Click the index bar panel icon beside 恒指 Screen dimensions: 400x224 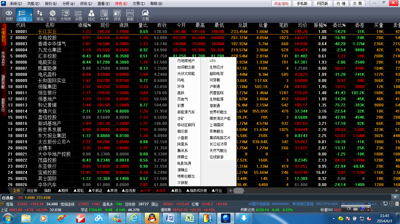(3, 204)
